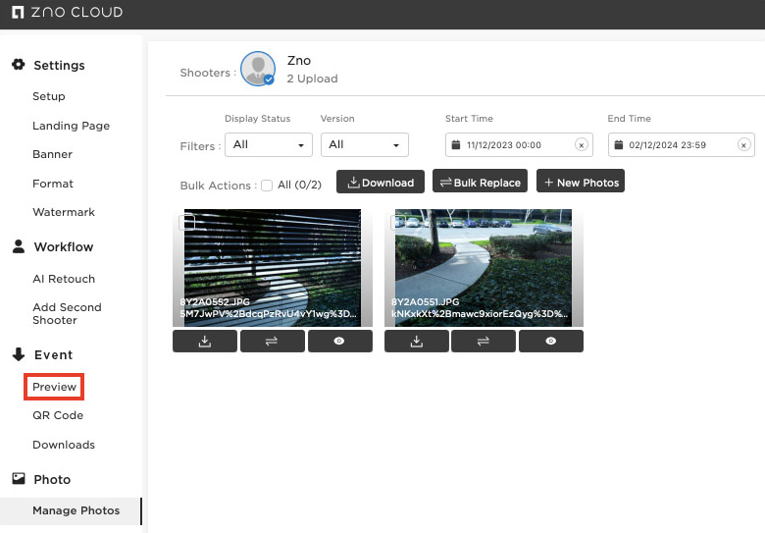This screenshot has width=765, height=533.
Task: Click the Event down-arrow icon
Action: [19, 354]
